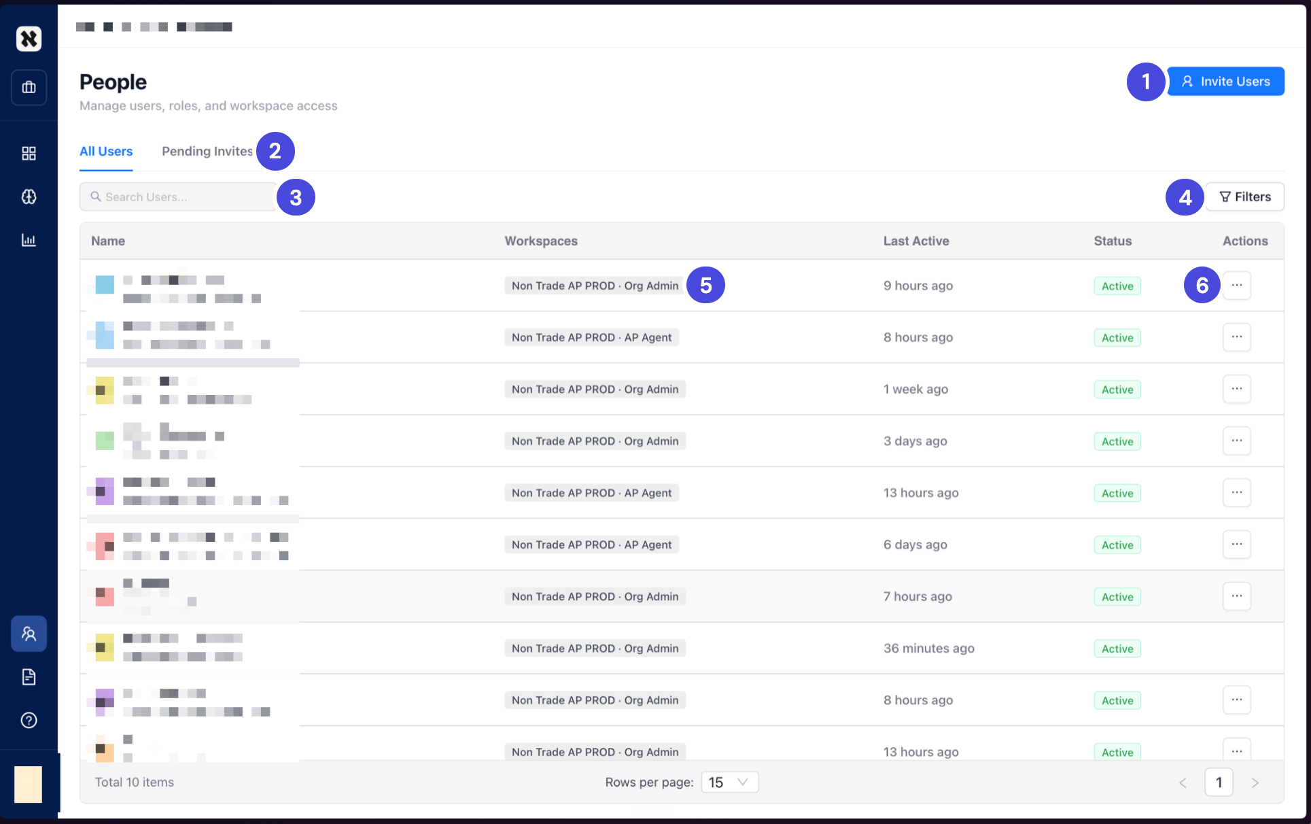
Task: Open actions menu for 1 week ago row
Action: (x=1236, y=389)
